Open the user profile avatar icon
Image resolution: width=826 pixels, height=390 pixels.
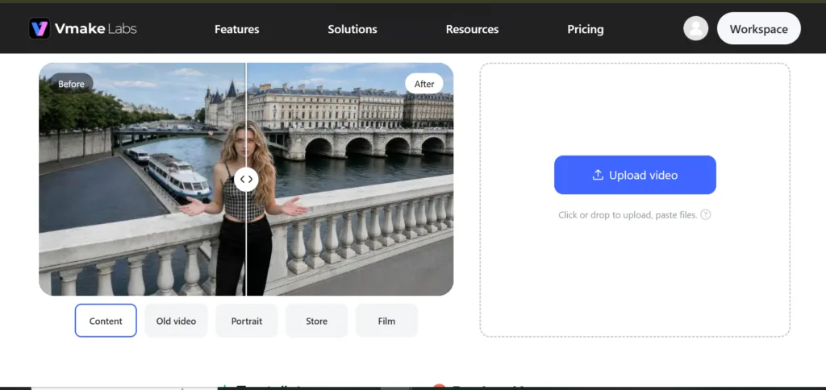[x=696, y=28]
